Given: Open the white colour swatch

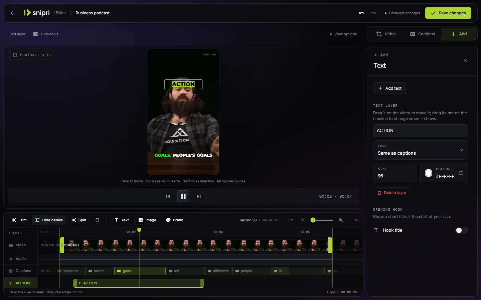Looking at the screenshot, I should pyautogui.click(x=429, y=173).
